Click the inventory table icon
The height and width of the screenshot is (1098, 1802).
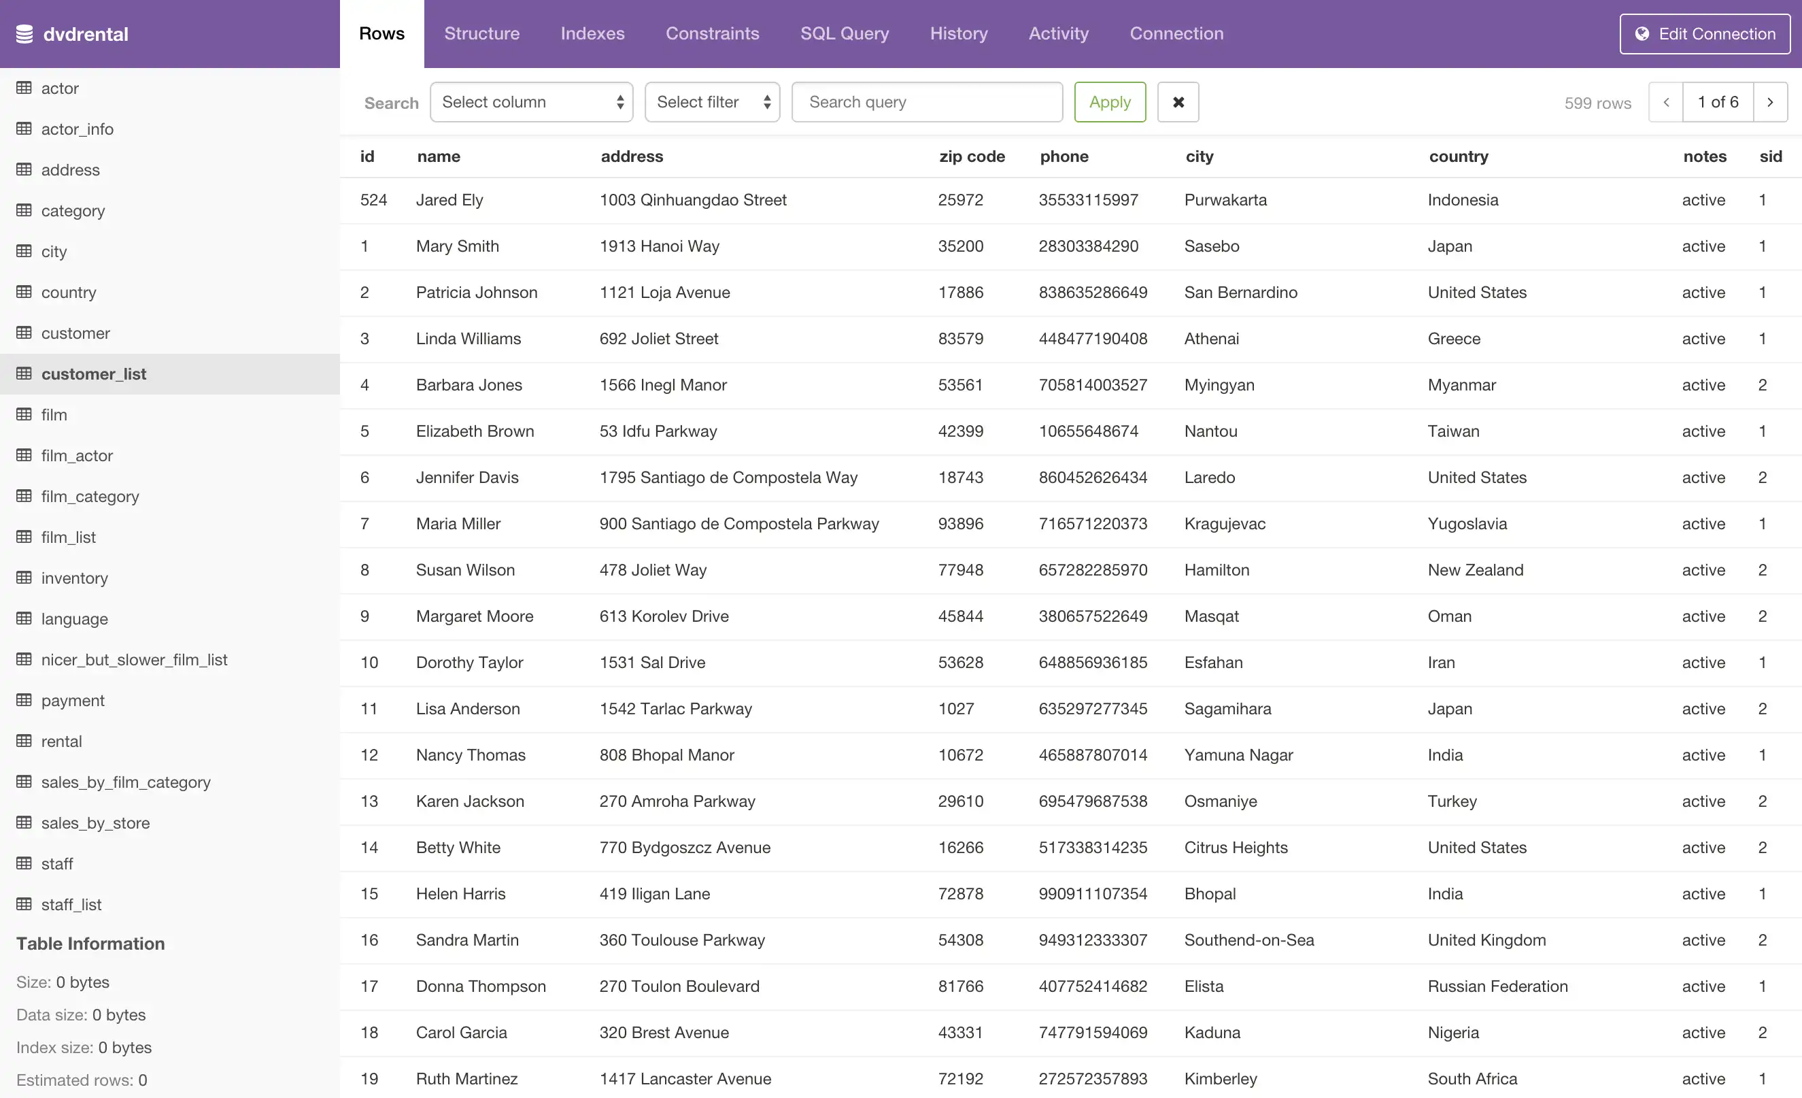[24, 578]
